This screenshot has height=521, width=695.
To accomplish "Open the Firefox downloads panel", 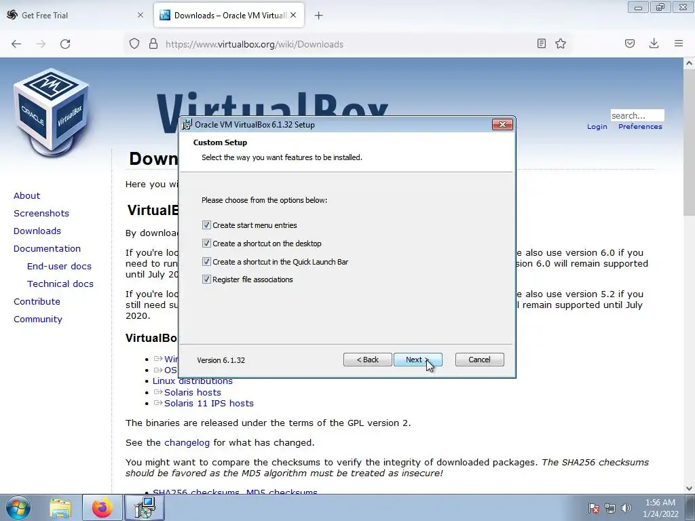I will pyautogui.click(x=654, y=43).
